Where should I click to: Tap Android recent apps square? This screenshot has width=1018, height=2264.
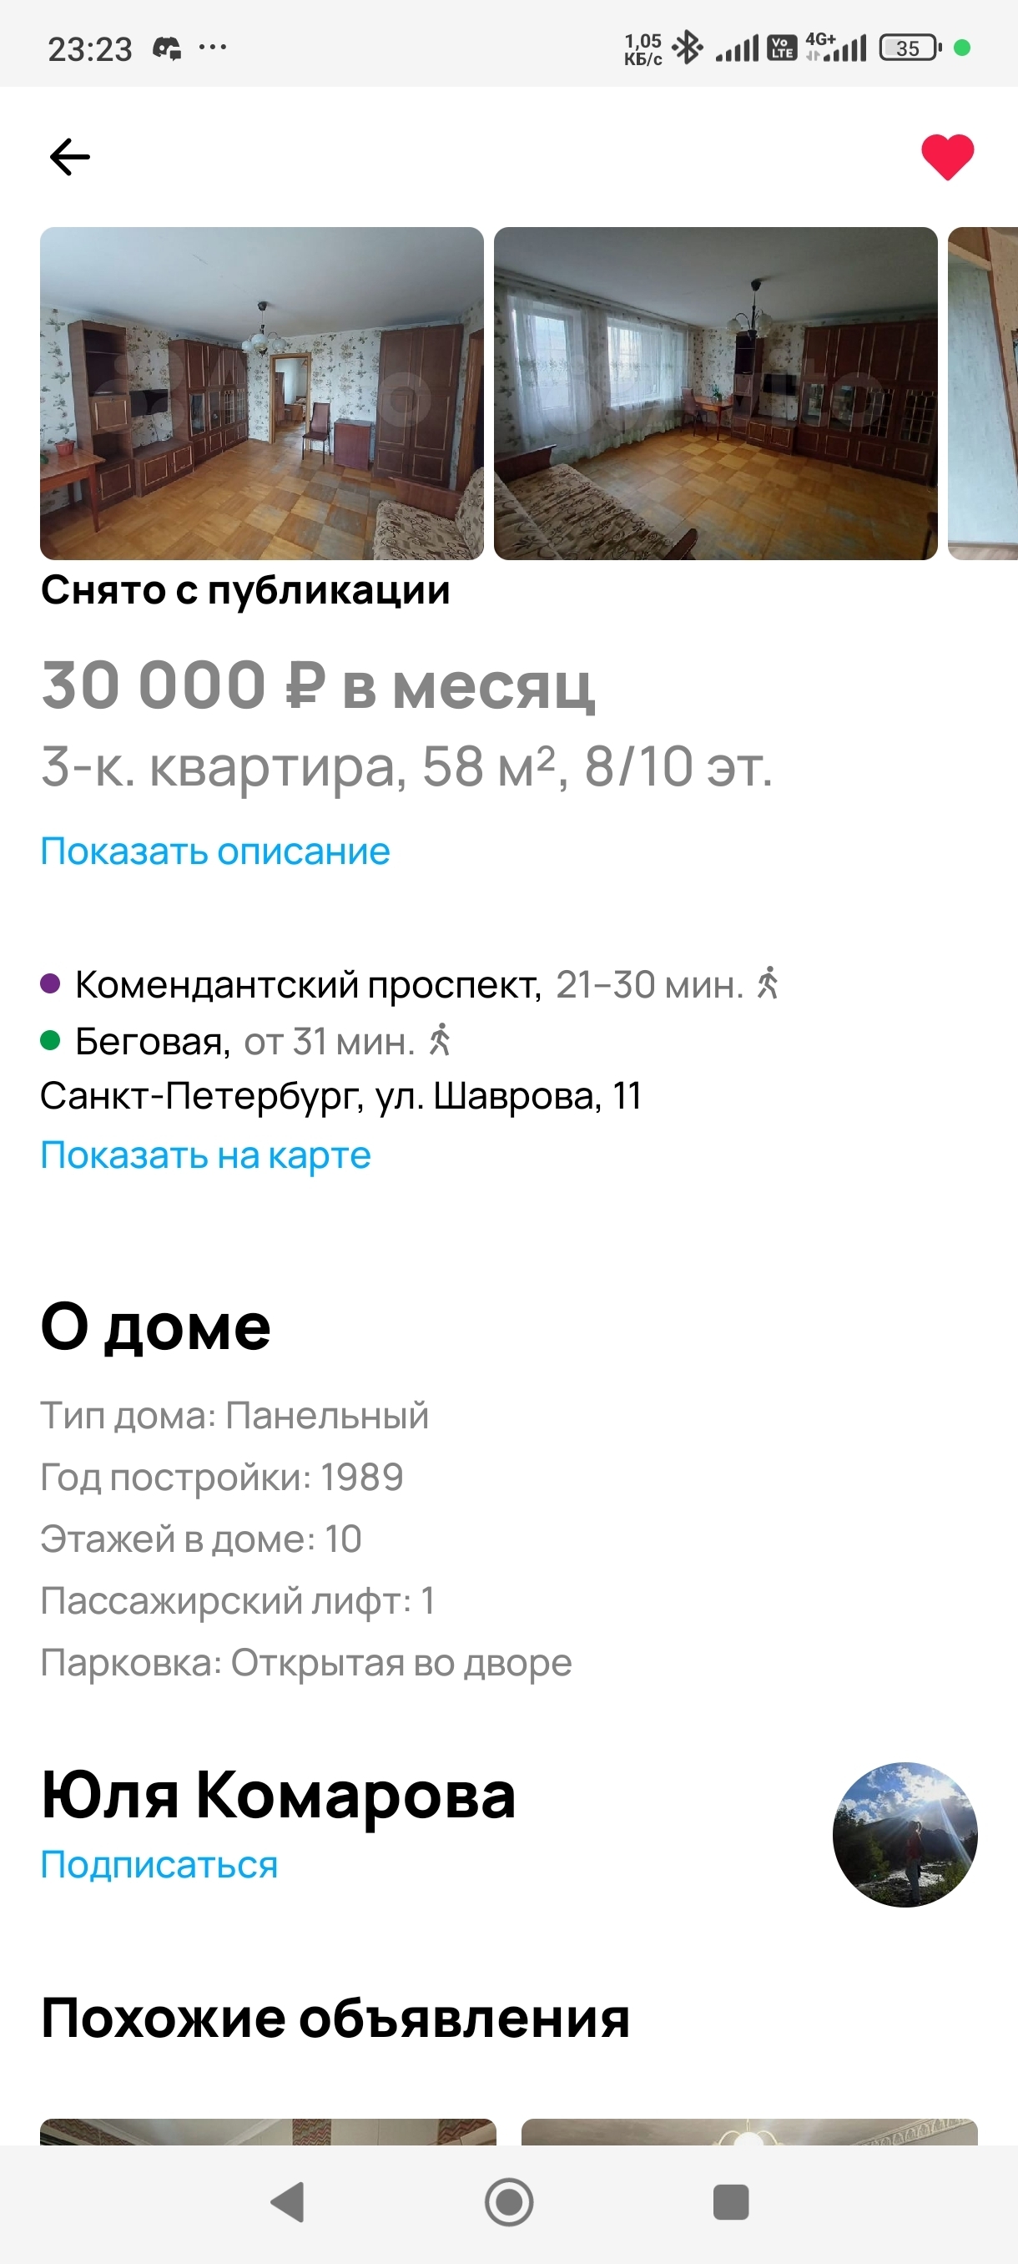(731, 2202)
